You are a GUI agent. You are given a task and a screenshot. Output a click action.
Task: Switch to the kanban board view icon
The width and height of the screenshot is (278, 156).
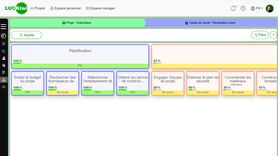coord(3,72)
